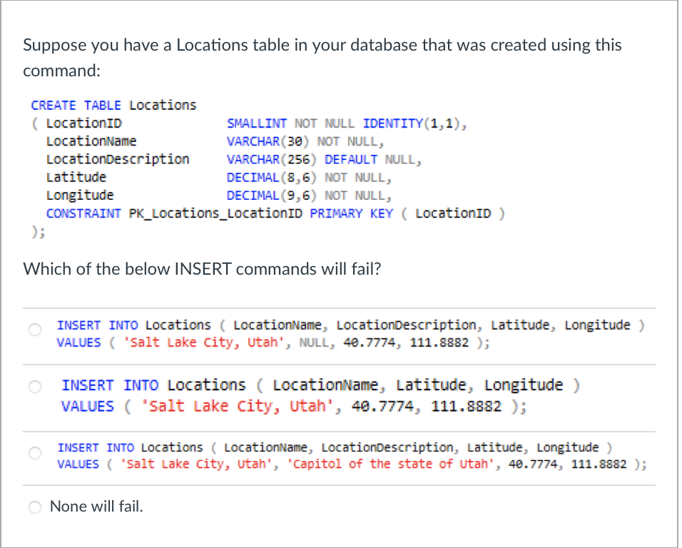This screenshot has width=682, height=548.
Task: Pick the option inserting 'Capitol of the state of Utah'
Action: click(34, 452)
